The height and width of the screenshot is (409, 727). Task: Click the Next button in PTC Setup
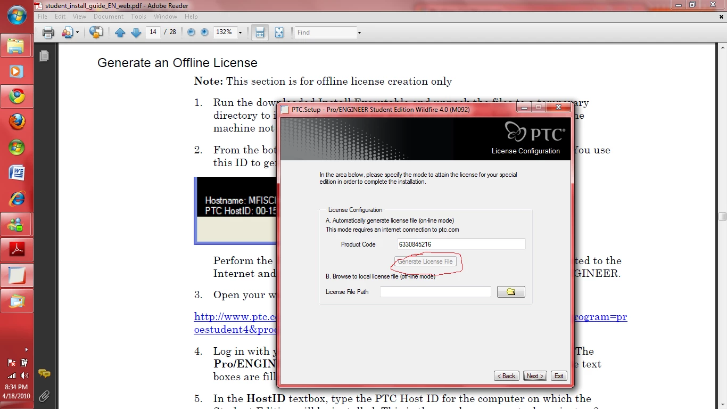(534, 376)
